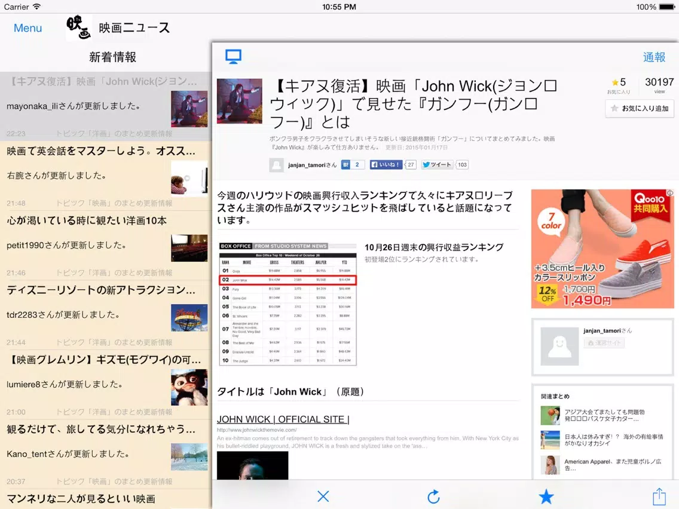Select the 新着情報 heading tab

[112, 57]
